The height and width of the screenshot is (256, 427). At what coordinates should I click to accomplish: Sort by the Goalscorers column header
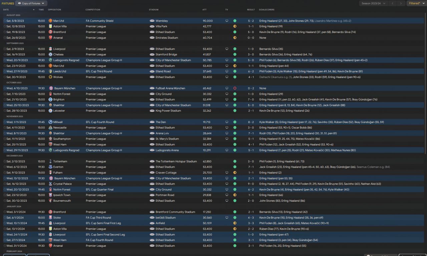(x=266, y=10)
